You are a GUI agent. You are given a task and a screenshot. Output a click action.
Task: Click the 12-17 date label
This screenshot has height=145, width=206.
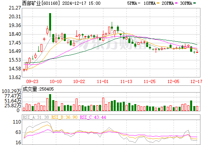(x=196, y=81)
